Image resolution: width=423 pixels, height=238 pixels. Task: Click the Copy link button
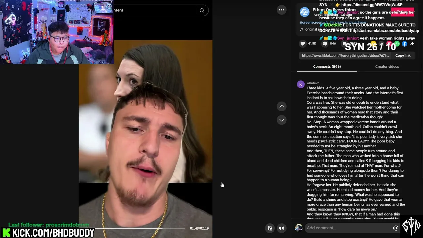tap(403, 56)
